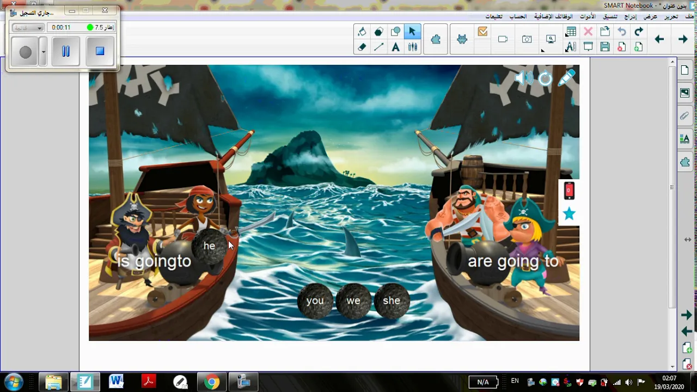Click the 'are going to' ship label

pyautogui.click(x=513, y=261)
